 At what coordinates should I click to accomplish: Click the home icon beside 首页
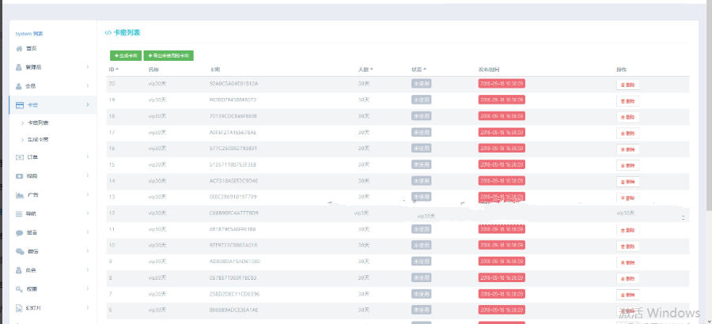[19, 48]
